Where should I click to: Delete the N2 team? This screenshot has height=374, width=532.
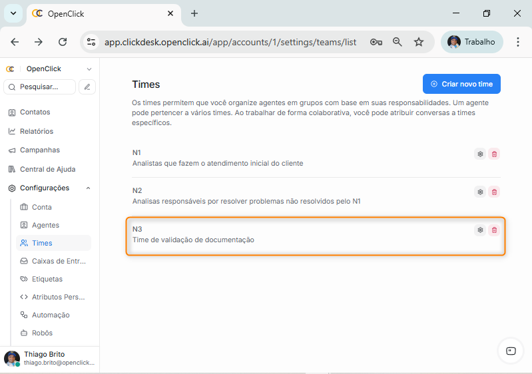pyautogui.click(x=494, y=192)
